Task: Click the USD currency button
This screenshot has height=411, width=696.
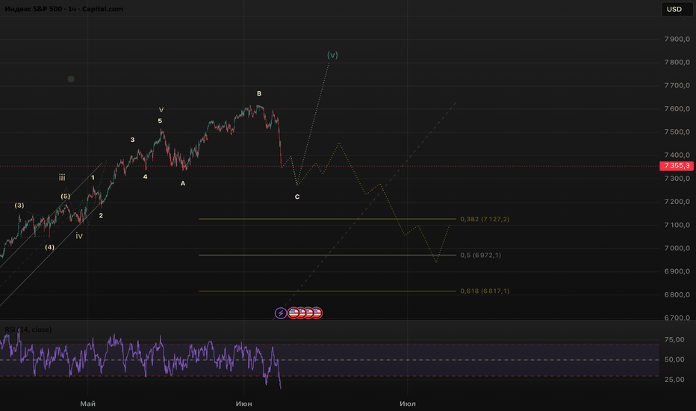Action: [x=677, y=9]
